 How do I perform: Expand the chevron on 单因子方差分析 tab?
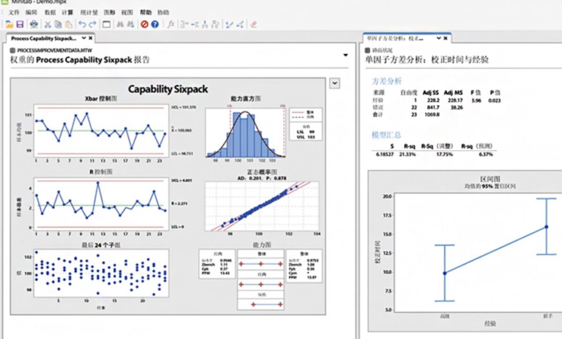438,38
